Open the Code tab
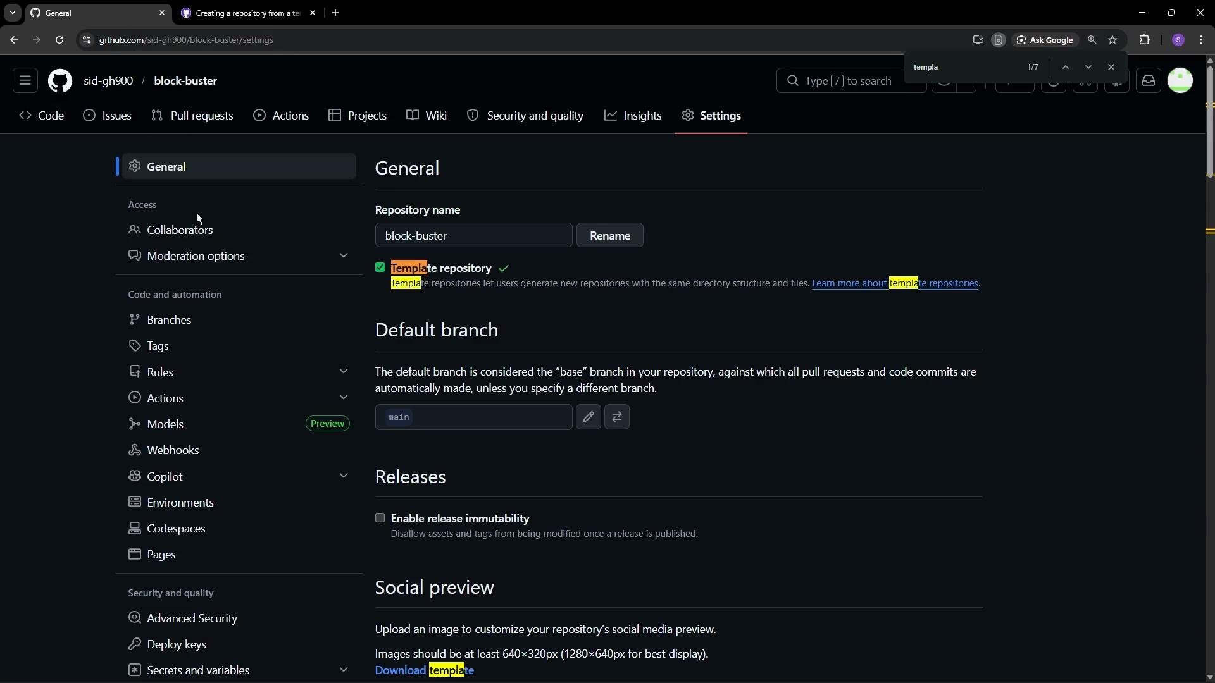Viewport: 1215px width, 683px height. click(42, 116)
